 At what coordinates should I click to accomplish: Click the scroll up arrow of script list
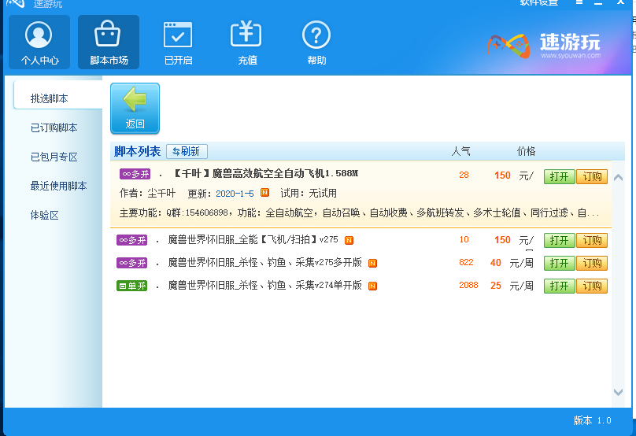click(x=618, y=177)
